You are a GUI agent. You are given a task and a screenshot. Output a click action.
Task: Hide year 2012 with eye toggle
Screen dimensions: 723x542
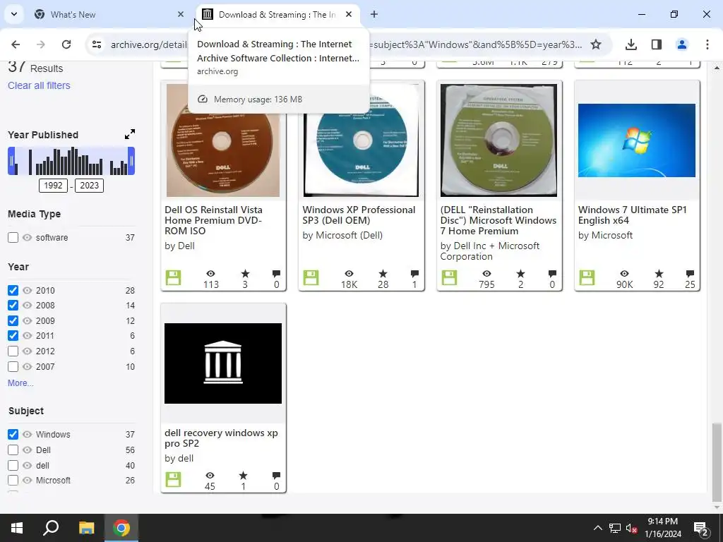[28, 351]
